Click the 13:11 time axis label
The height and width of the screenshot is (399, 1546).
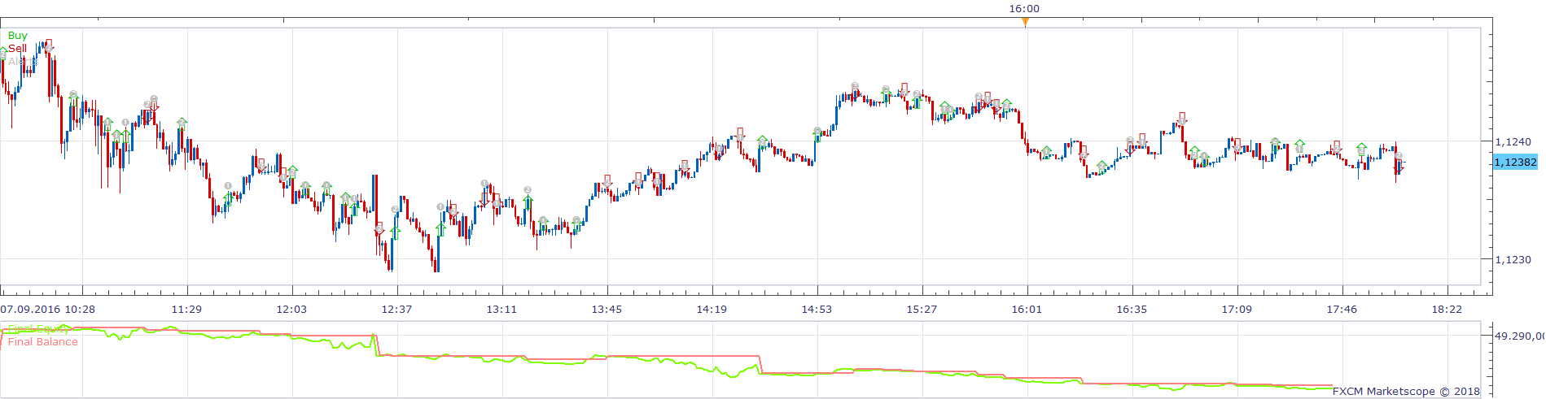[x=501, y=310]
